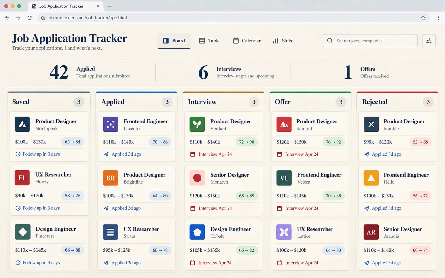Click the Nimble X logo icon
This screenshot has height=278, width=445.
pos(371,124)
